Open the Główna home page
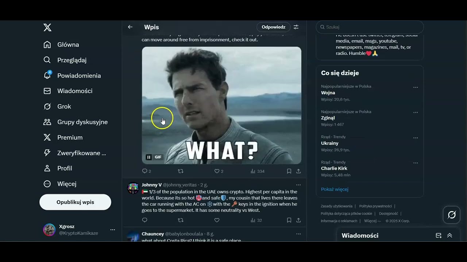 [x=61, y=45]
